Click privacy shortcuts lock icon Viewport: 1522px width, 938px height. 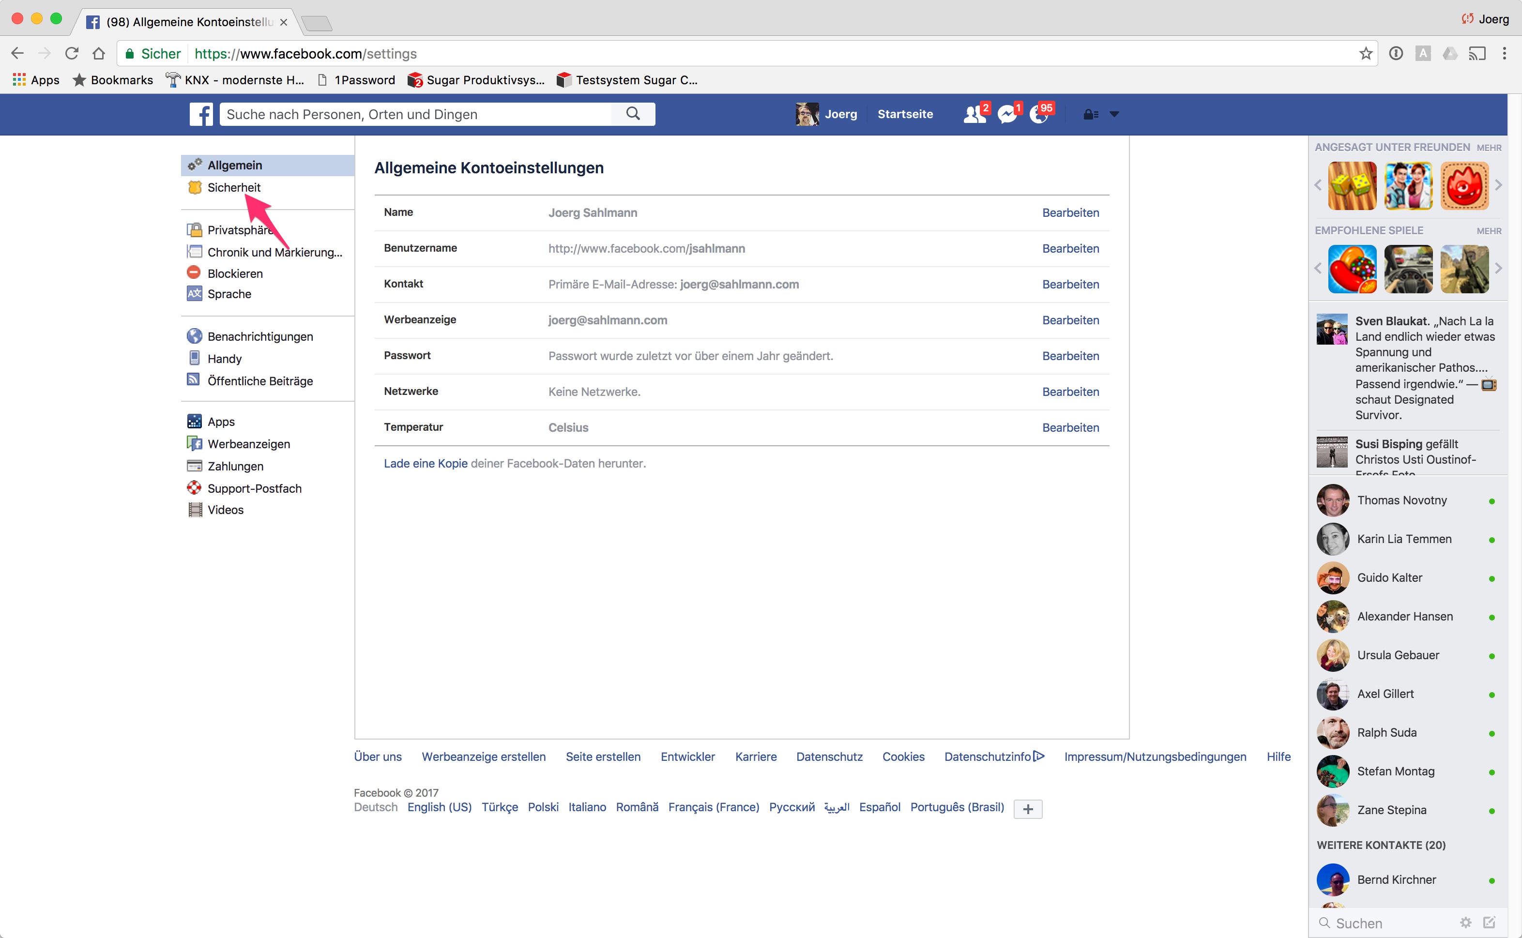tap(1090, 114)
